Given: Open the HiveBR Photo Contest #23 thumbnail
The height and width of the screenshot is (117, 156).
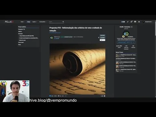Looking at the screenshot, I should (x=117, y=56).
